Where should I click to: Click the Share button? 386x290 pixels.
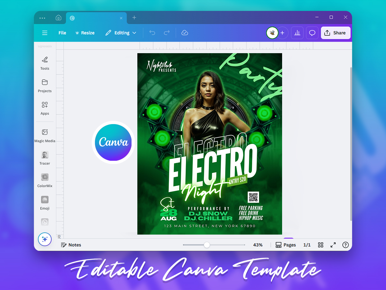click(335, 33)
